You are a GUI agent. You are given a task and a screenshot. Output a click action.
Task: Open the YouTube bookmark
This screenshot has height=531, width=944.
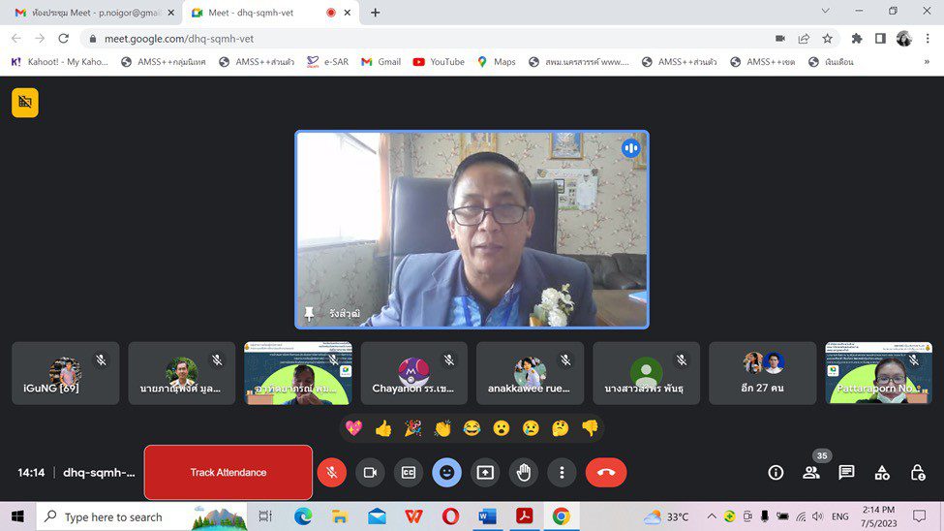pos(439,61)
